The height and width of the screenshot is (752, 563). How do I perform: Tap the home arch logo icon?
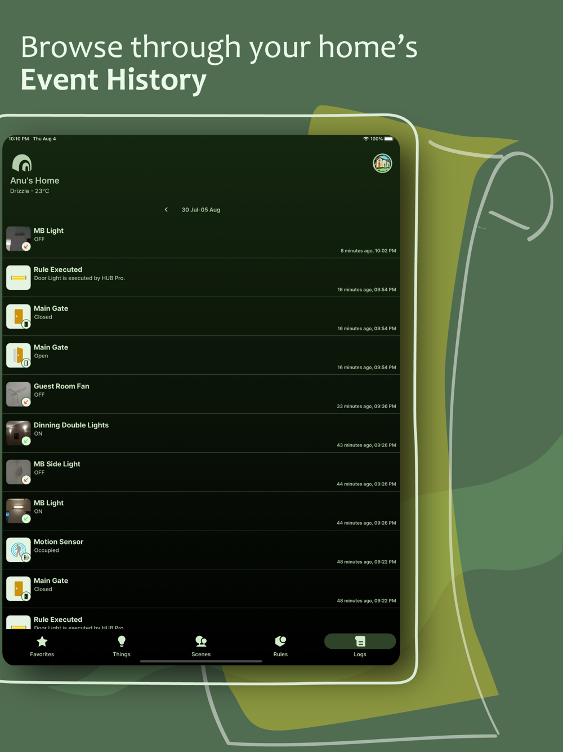tap(22, 163)
